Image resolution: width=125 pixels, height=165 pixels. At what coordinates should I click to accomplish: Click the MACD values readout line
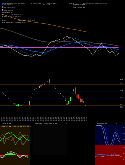12,16
